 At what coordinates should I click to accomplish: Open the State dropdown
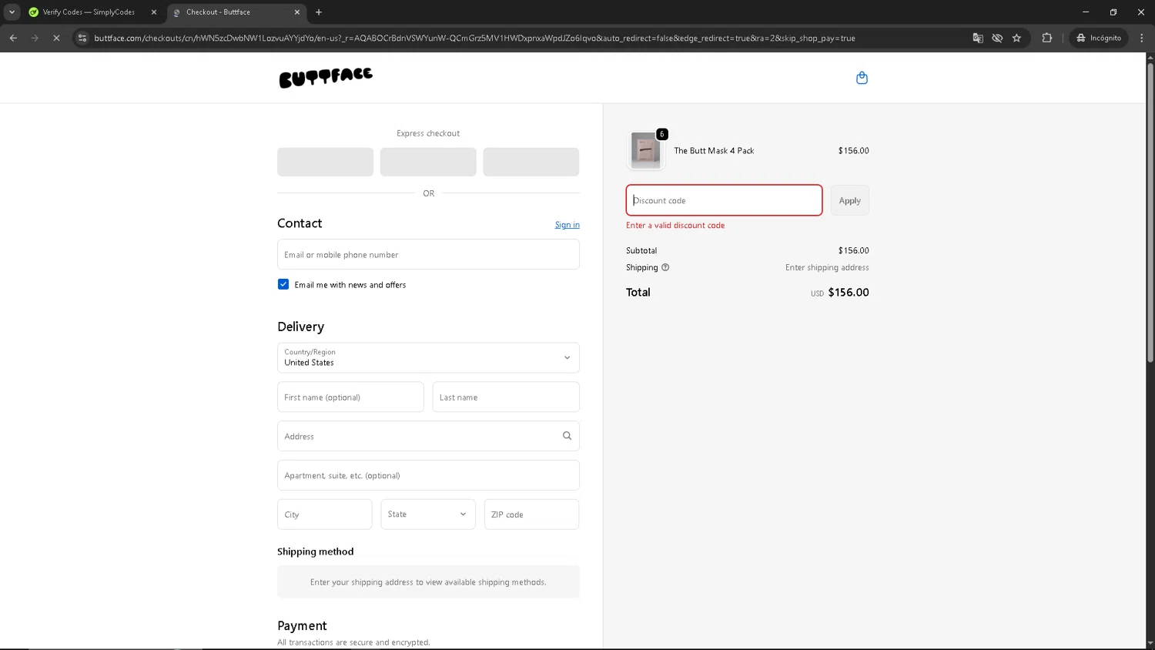(428, 514)
